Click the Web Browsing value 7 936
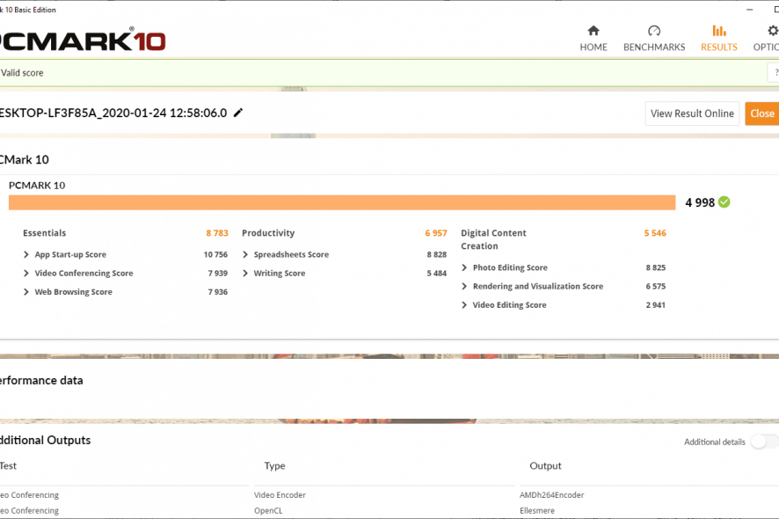The width and height of the screenshot is (779, 519). (x=217, y=292)
